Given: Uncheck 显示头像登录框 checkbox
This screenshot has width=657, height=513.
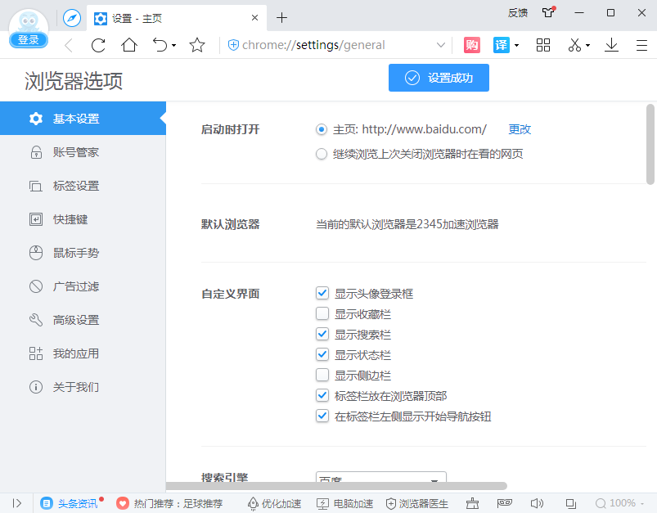Looking at the screenshot, I should (322, 293).
